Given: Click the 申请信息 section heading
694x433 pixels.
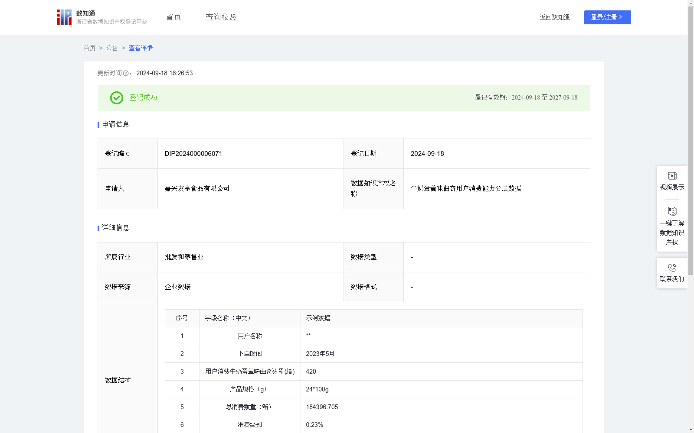Looking at the screenshot, I should click(116, 125).
